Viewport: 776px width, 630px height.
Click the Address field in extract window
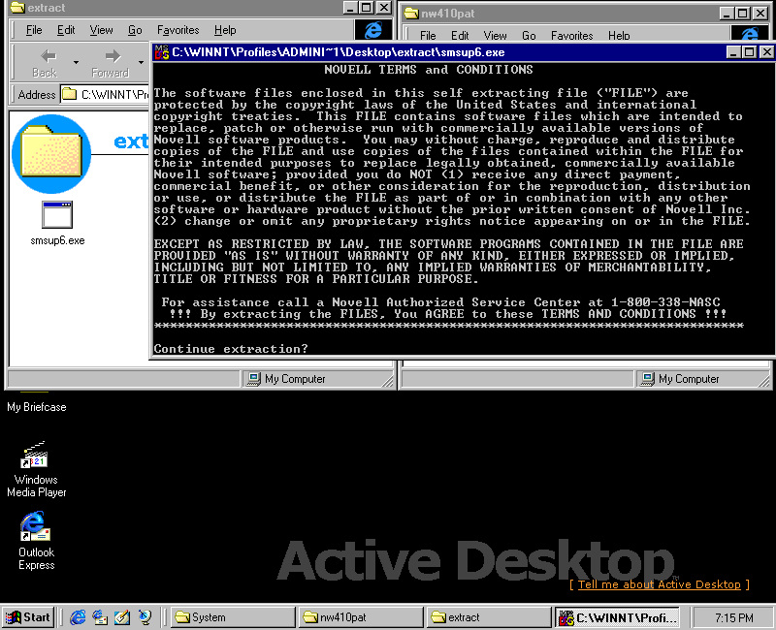click(105, 94)
